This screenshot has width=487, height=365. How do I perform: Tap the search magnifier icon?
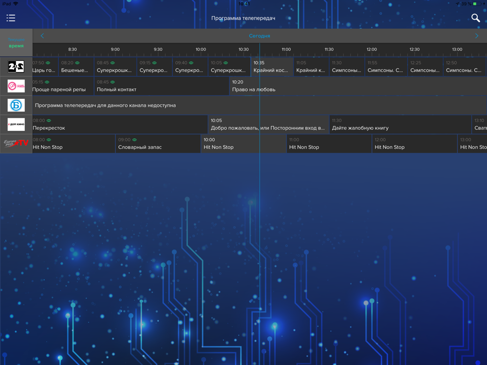475,18
